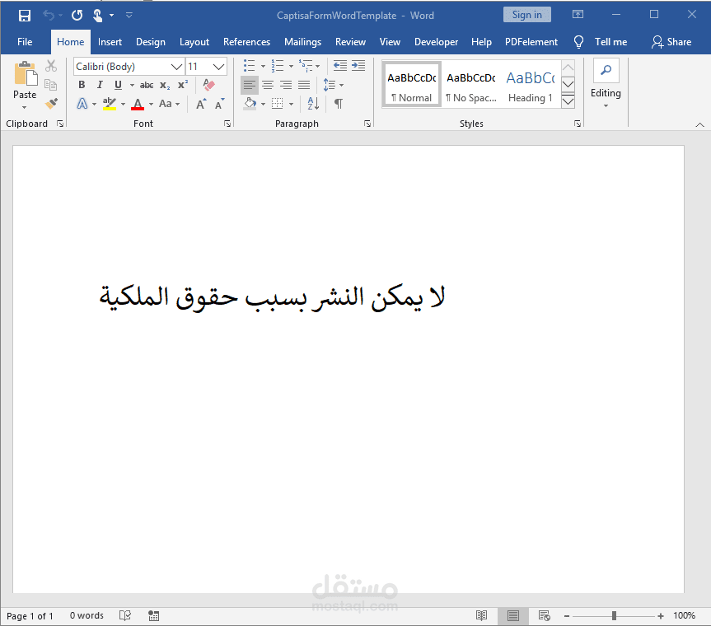Open the PDFelement tab
This screenshot has width=711, height=626.
[531, 42]
